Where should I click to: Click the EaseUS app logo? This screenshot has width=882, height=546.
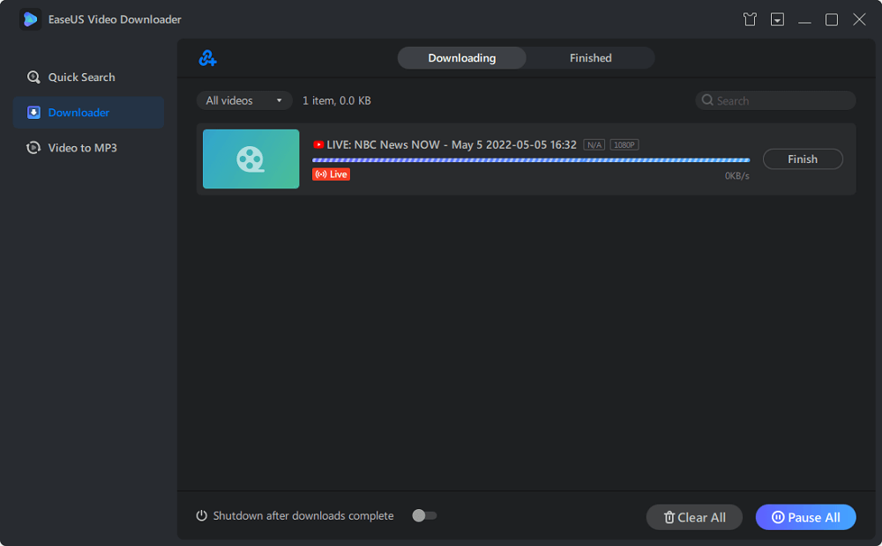pyautogui.click(x=31, y=19)
